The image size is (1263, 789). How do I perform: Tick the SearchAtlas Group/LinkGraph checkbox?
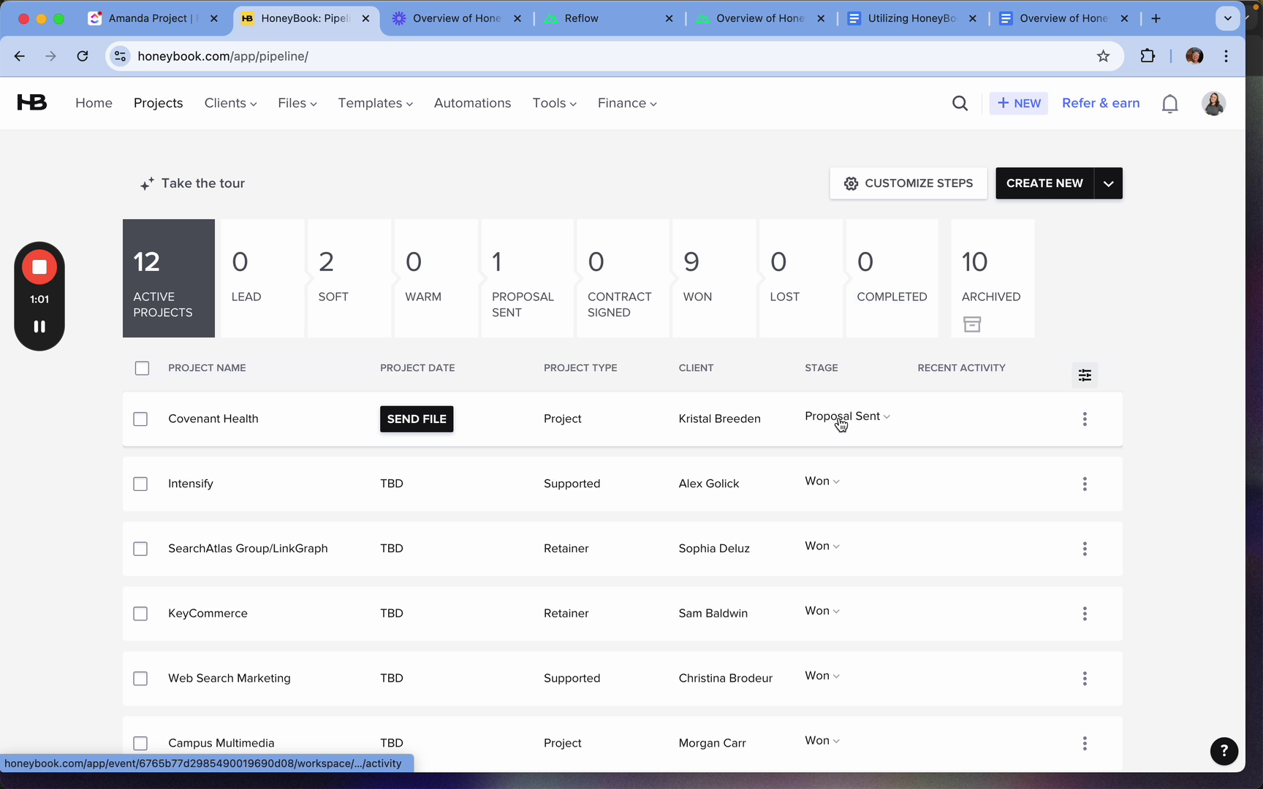(x=140, y=549)
